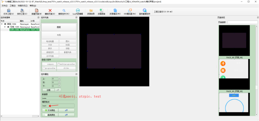259x121 pixels.
Task: Launch the GUI模拟器 simulator
Action: click(130, 12)
